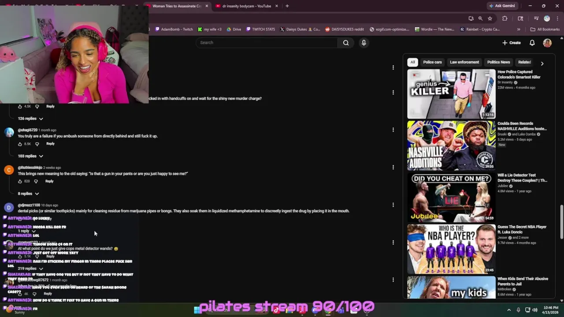Open Guess The Secret NBA Player title
The height and width of the screenshot is (317, 564).
point(522,229)
